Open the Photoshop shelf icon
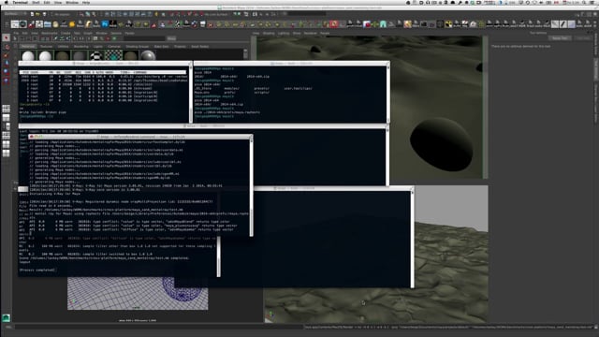Viewport: 599px width, 337px height. [x=105, y=24]
